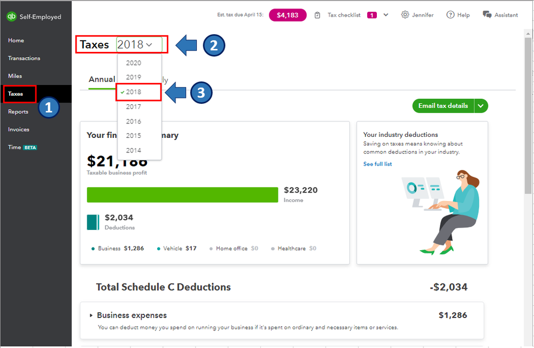
Task: Click the QuickBooks Self-Employed logo icon
Action: tap(11, 17)
